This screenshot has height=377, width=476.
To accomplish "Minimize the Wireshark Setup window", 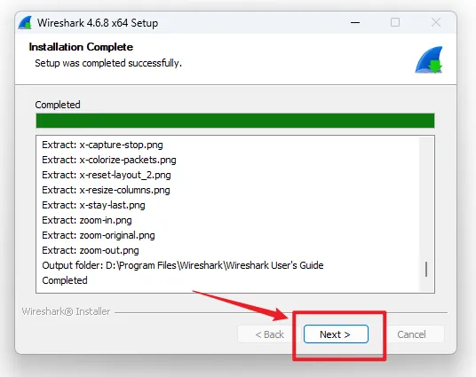I will pyautogui.click(x=355, y=22).
